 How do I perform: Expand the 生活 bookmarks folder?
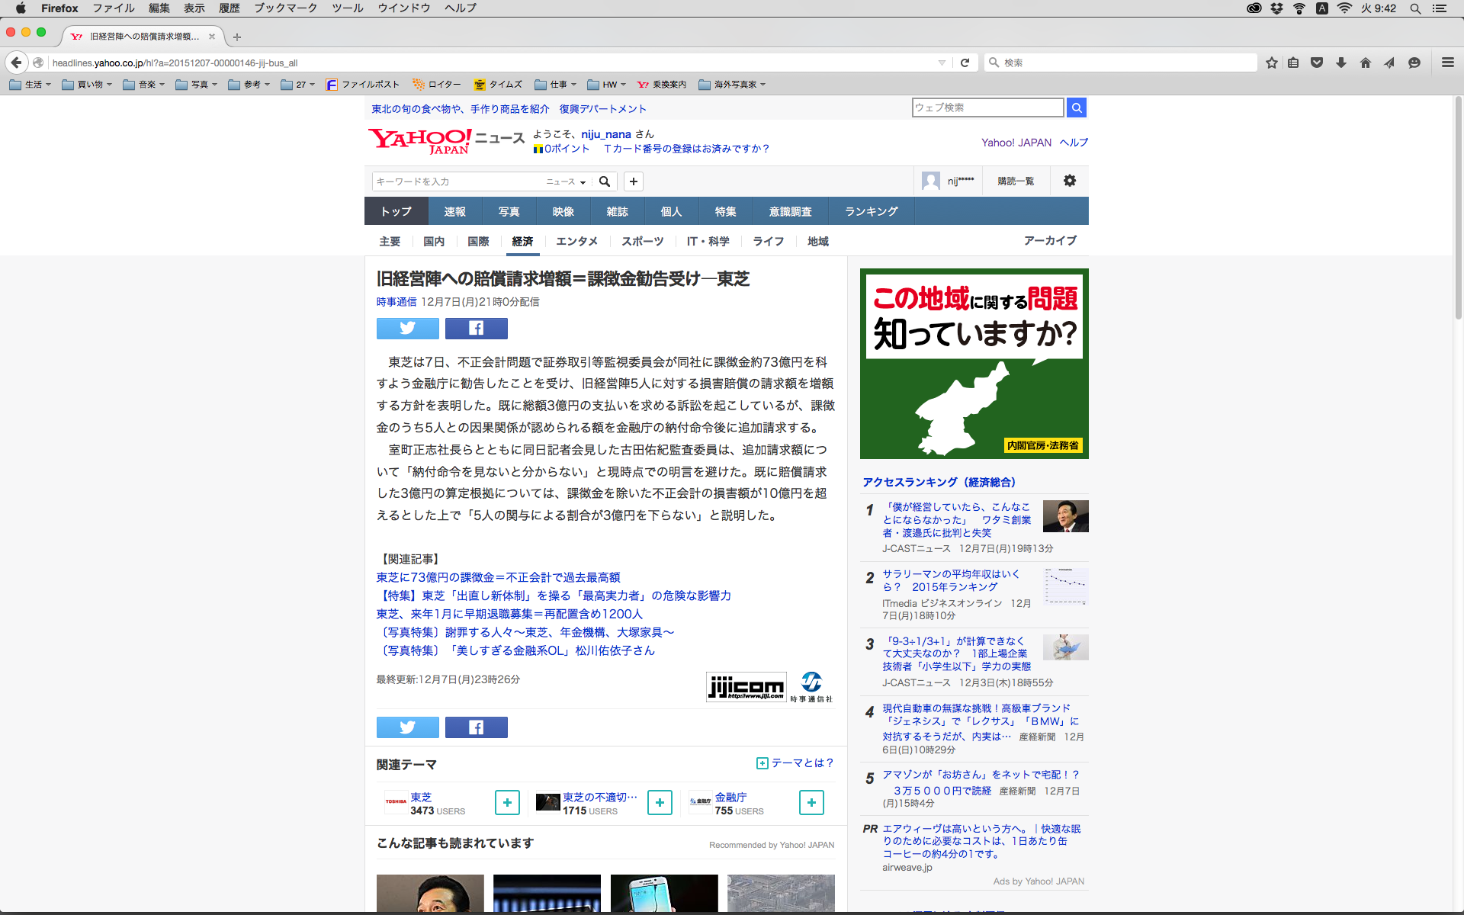(x=31, y=85)
